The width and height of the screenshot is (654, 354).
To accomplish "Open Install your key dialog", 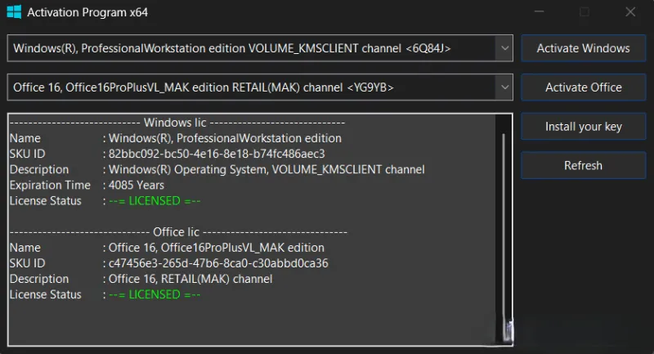I will pos(583,127).
